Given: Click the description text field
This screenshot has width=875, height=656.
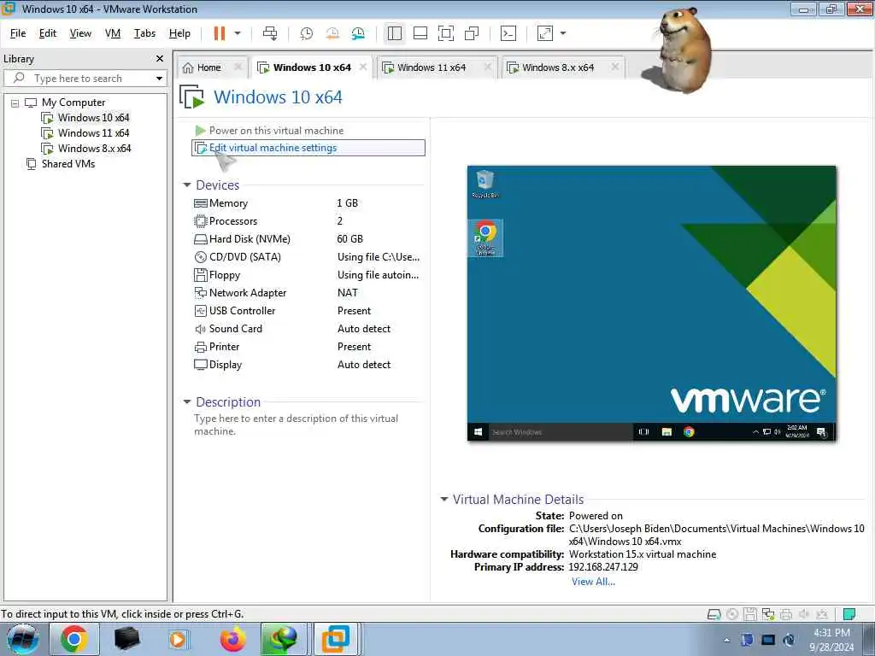Looking at the screenshot, I should click(x=307, y=425).
